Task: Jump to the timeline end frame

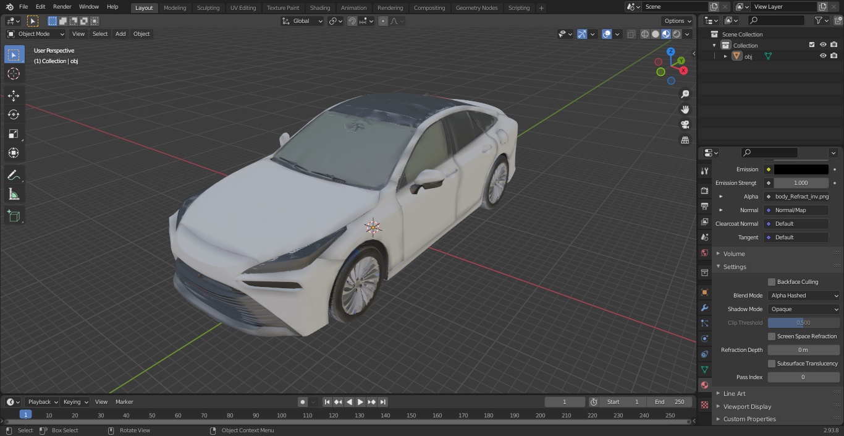Action: pyautogui.click(x=383, y=402)
